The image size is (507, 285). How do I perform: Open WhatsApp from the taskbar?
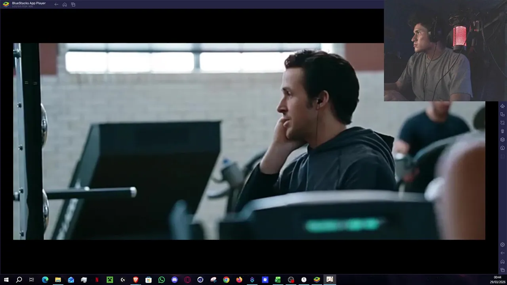click(x=162, y=280)
